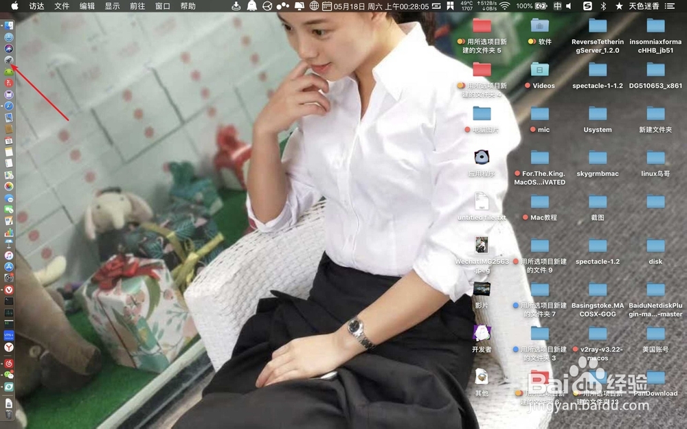Open Notification Center list icon
This screenshot has width=687, height=429.
[x=669, y=5]
